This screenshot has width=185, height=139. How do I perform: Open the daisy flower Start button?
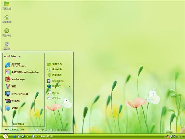pyautogui.click(x=5, y=136)
